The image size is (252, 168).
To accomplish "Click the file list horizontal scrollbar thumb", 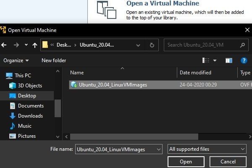I will (x=134, y=136).
